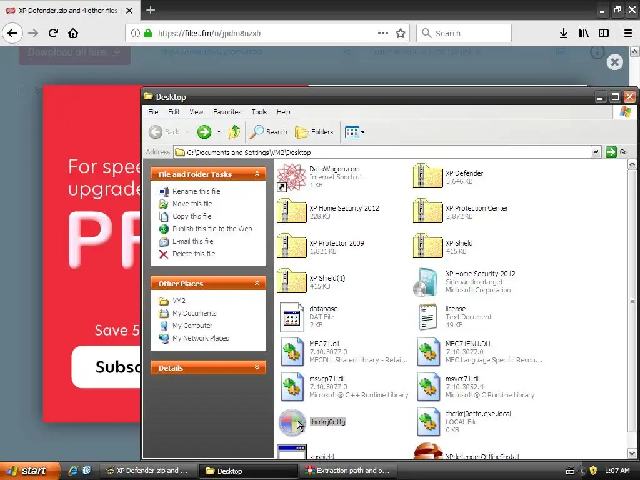This screenshot has width=640, height=480.
Task: Open the DataWagon.com Internet Shortcut icon
Action: pos(291,177)
